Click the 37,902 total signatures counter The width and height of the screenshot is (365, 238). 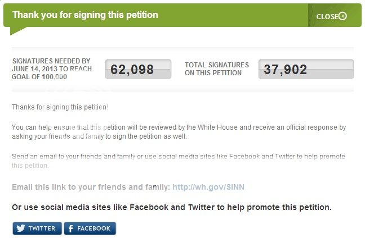point(306,70)
